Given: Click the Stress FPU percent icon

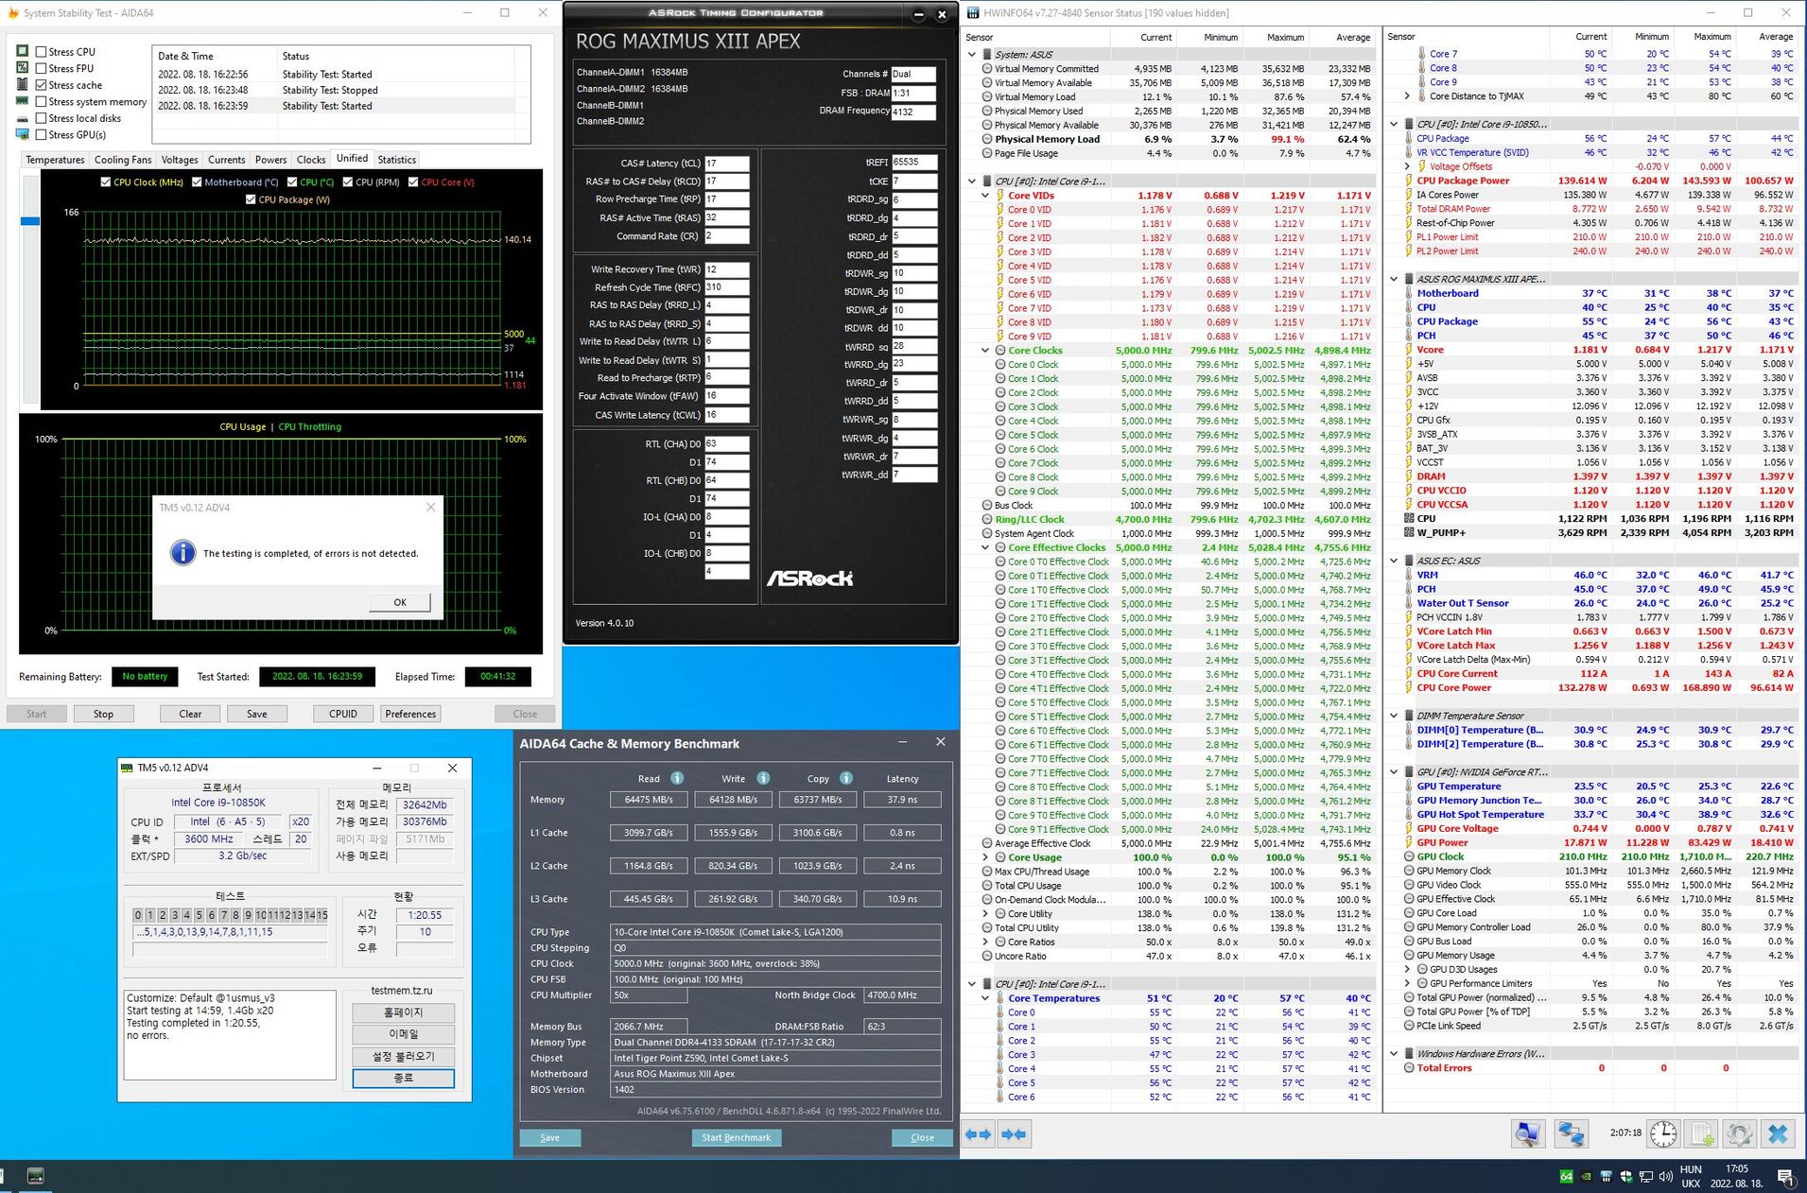Looking at the screenshot, I should point(23,68).
